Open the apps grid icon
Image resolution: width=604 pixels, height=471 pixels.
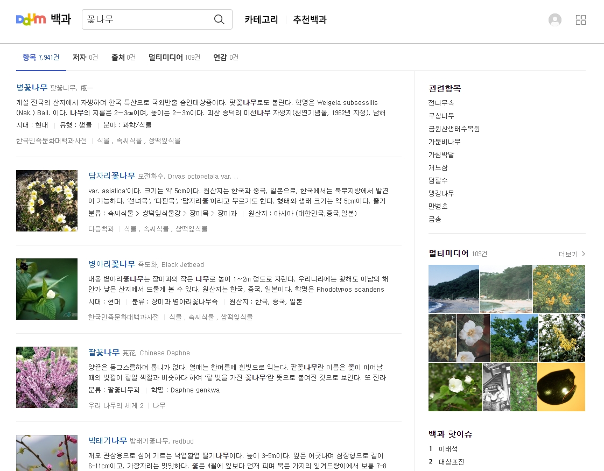581,19
